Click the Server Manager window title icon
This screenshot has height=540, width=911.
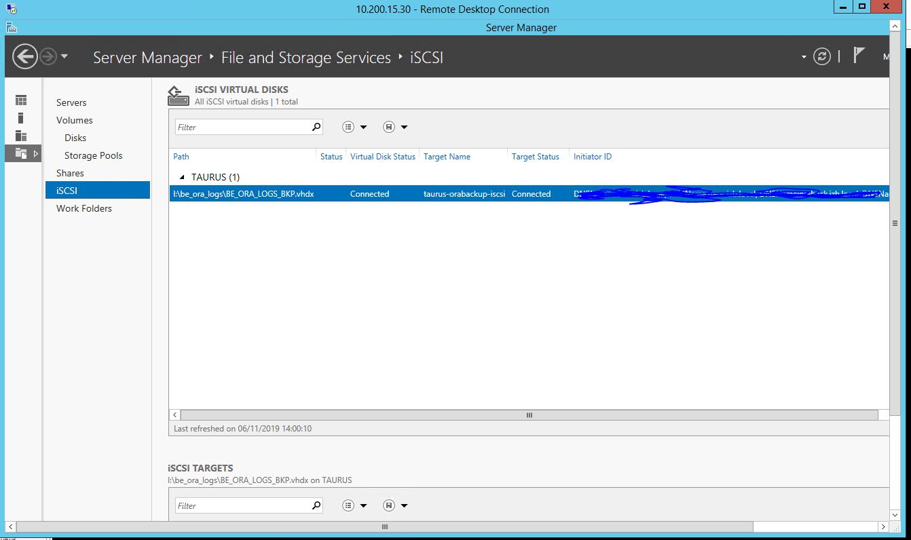coord(11,28)
